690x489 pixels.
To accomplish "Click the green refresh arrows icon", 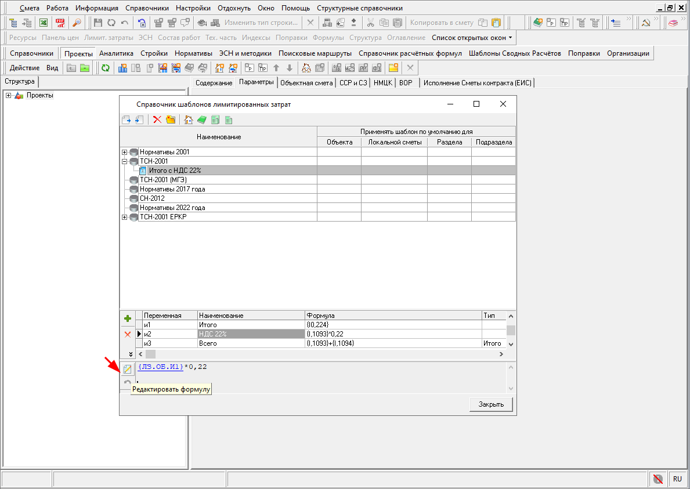I will (x=105, y=68).
